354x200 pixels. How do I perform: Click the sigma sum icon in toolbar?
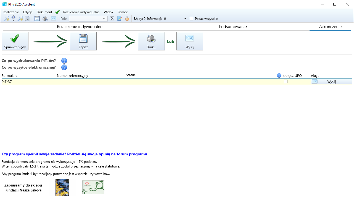tap(112, 19)
